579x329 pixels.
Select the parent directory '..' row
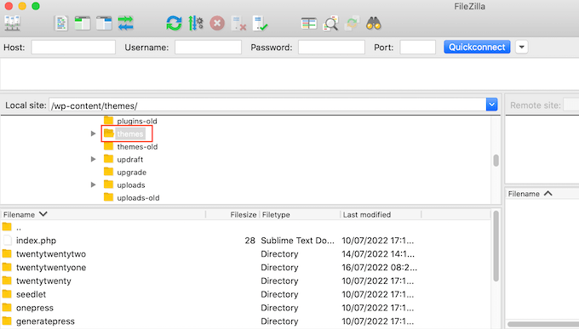tap(245, 227)
